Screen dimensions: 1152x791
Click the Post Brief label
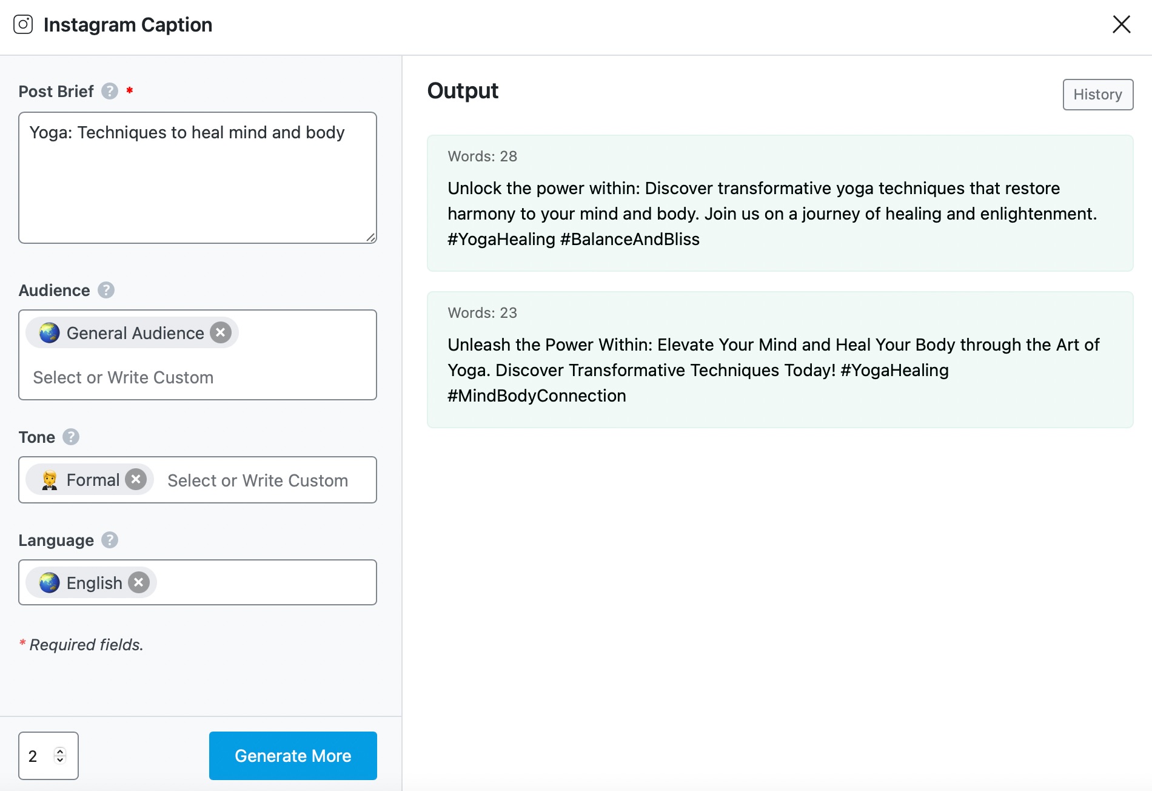point(56,92)
